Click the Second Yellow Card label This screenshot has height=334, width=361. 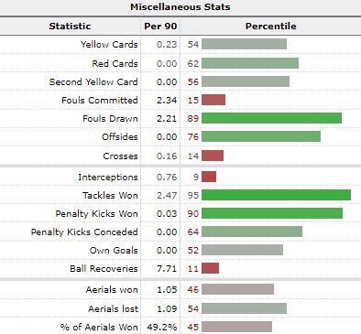pos(93,81)
